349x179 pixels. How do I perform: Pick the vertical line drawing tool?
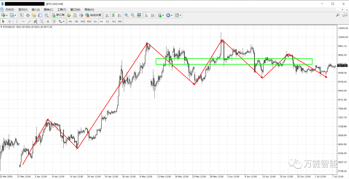tap(17, 21)
